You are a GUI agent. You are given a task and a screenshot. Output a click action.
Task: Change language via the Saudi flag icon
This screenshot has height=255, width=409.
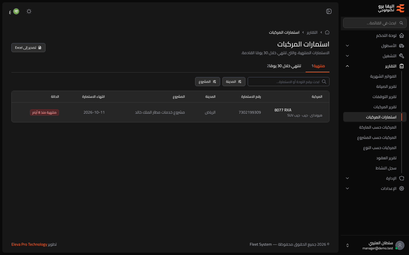pyautogui.click(x=16, y=11)
